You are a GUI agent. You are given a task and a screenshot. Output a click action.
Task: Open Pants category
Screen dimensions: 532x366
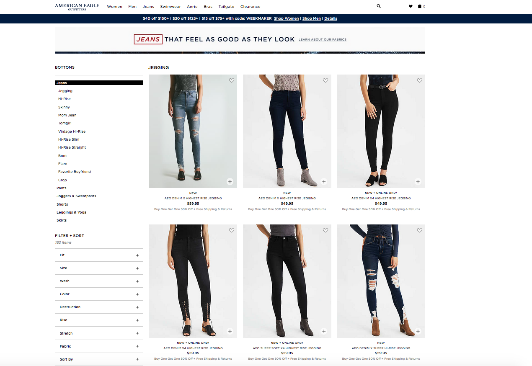pyautogui.click(x=62, y=188)
